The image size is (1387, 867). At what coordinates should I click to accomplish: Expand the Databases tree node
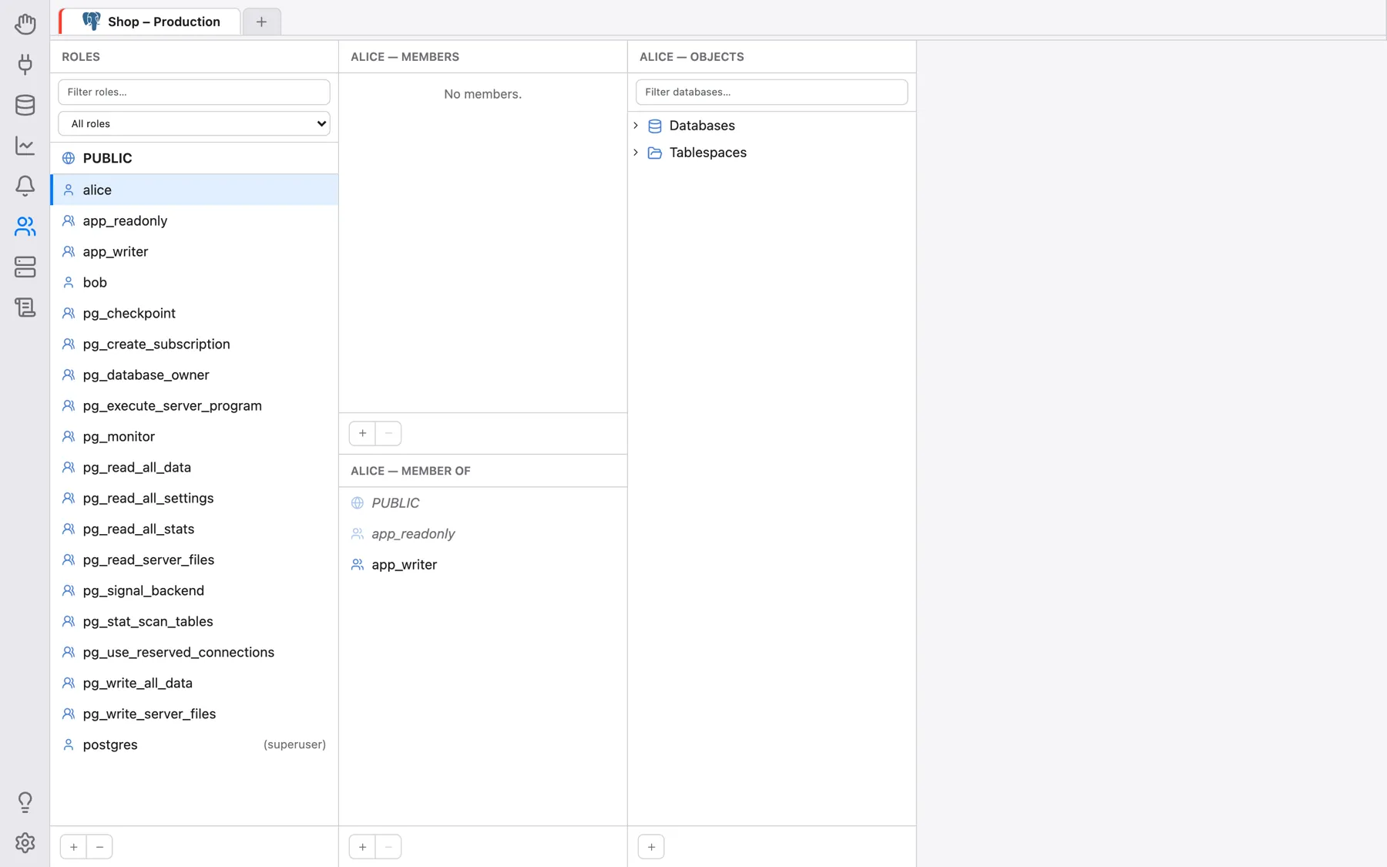coord(636,126)
